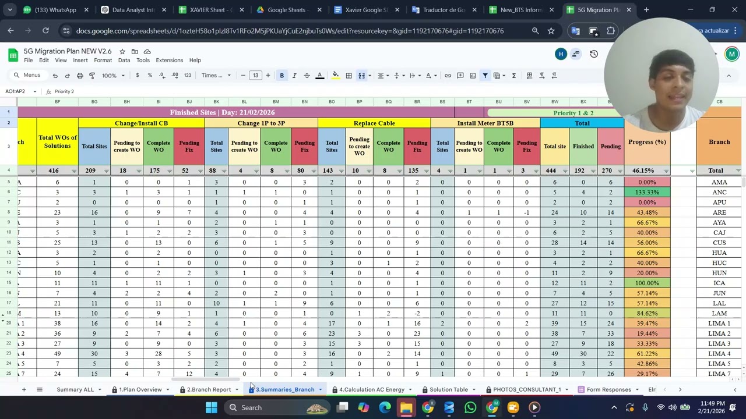The height and width of the screenshot is (419, 746).
Task: Increase decimal places in the toolbar
Action: [x=174, y=76]
